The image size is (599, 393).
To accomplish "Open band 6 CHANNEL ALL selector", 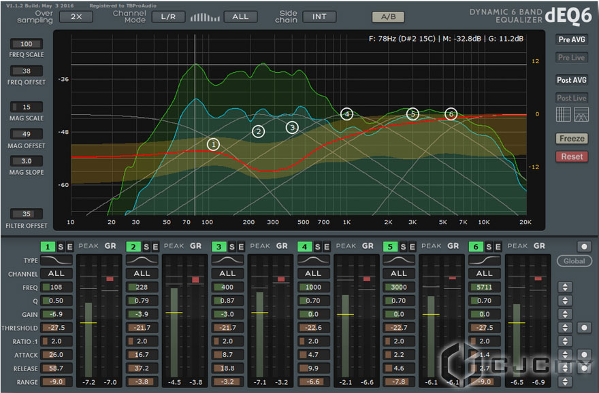I will (x=485, y=273).
